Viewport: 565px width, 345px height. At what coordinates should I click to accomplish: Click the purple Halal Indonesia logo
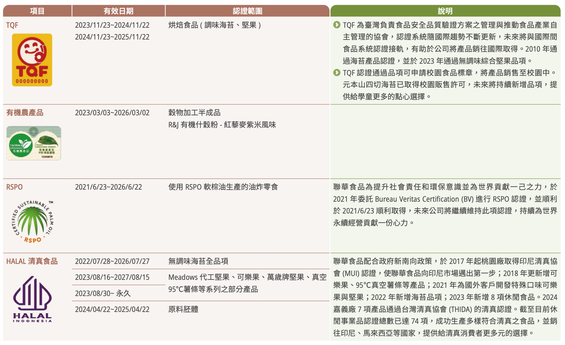coord(32,299)
